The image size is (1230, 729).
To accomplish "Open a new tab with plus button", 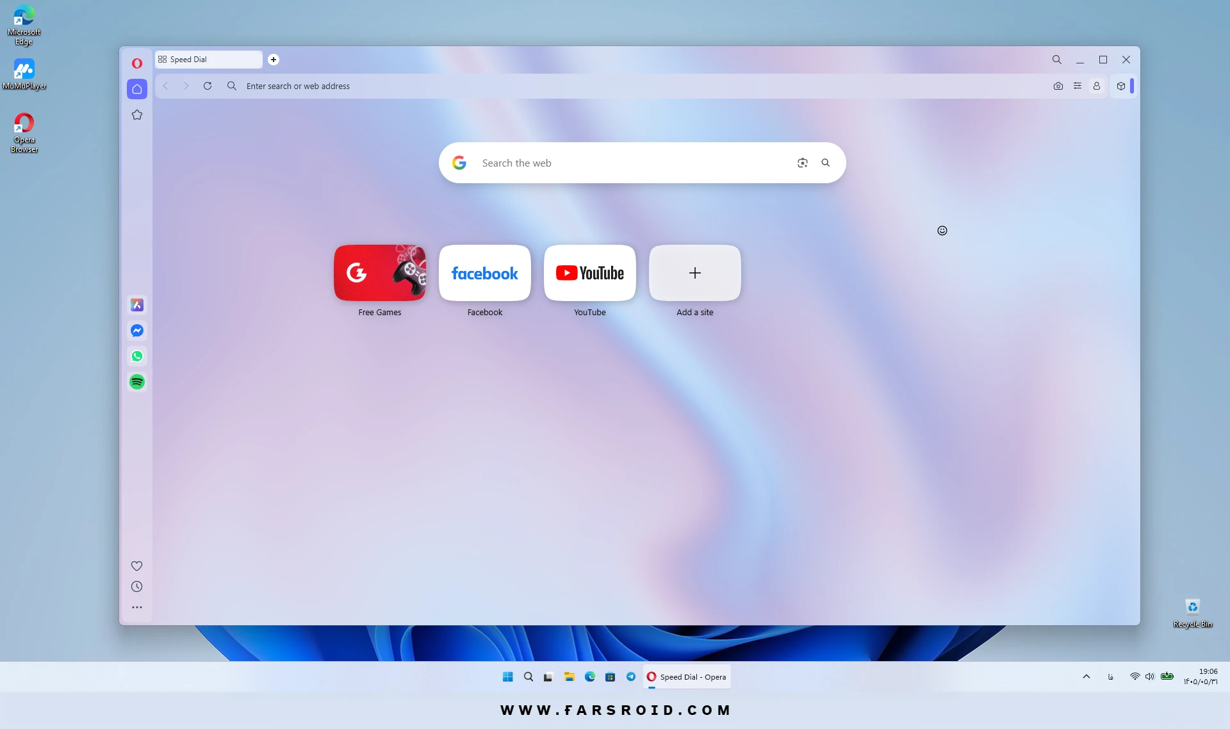I will 274,60.
